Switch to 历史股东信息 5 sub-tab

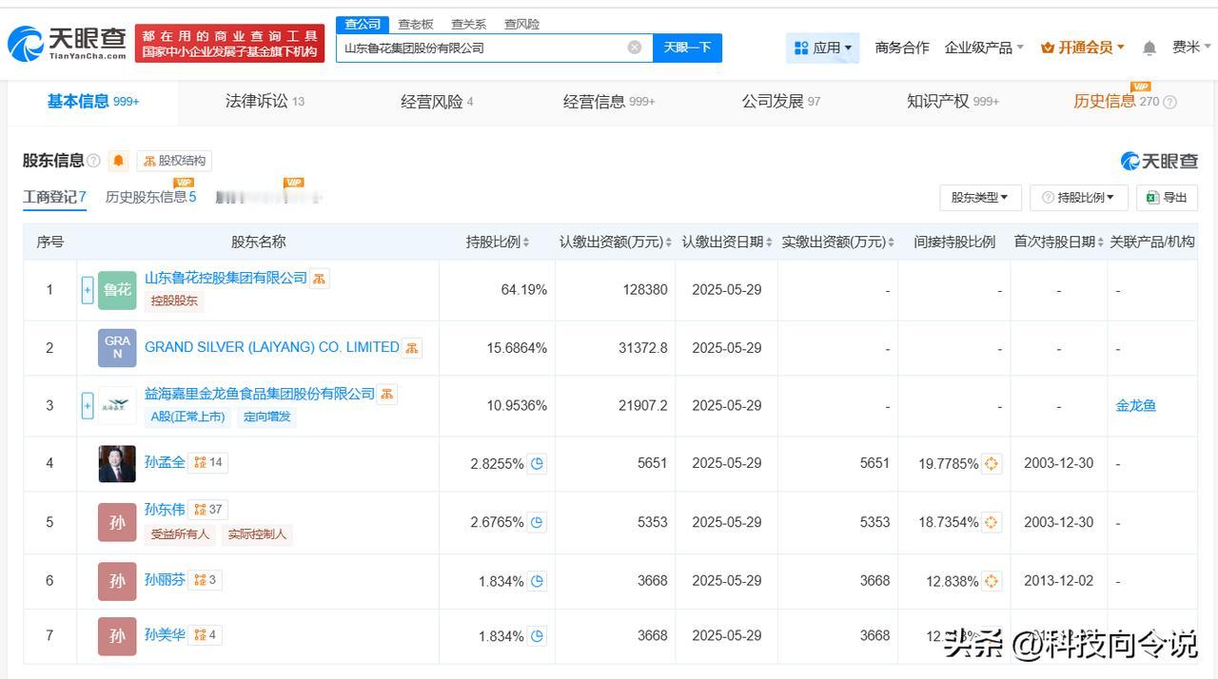[150, 198]
